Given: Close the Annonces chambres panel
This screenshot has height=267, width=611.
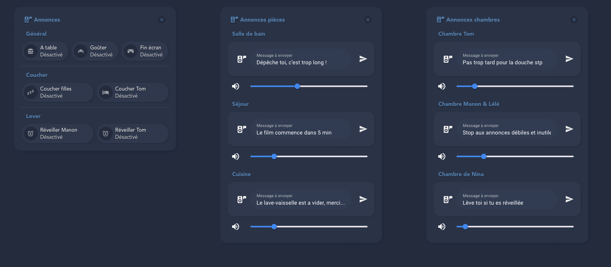Looking at the screenshot, I should point(574,20).
